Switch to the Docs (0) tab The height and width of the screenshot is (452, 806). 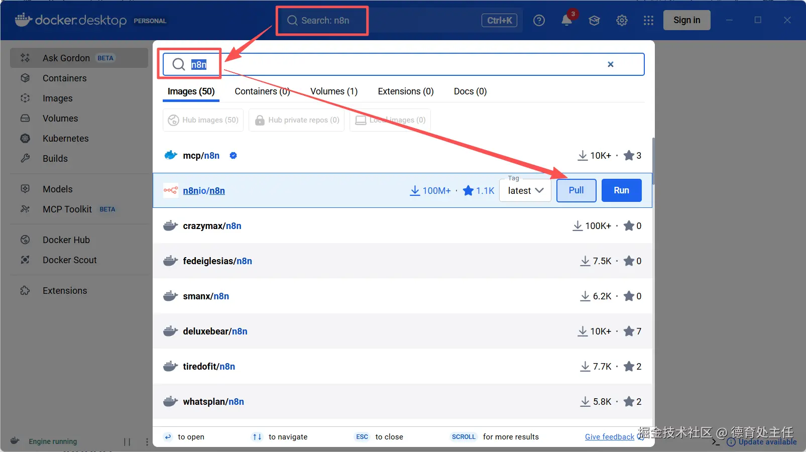tap(470, 91)
